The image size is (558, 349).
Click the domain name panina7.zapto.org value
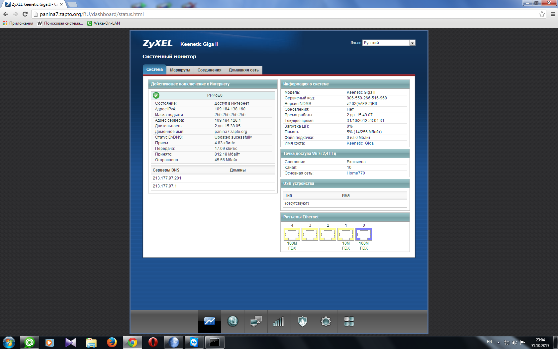pos(231,132)
